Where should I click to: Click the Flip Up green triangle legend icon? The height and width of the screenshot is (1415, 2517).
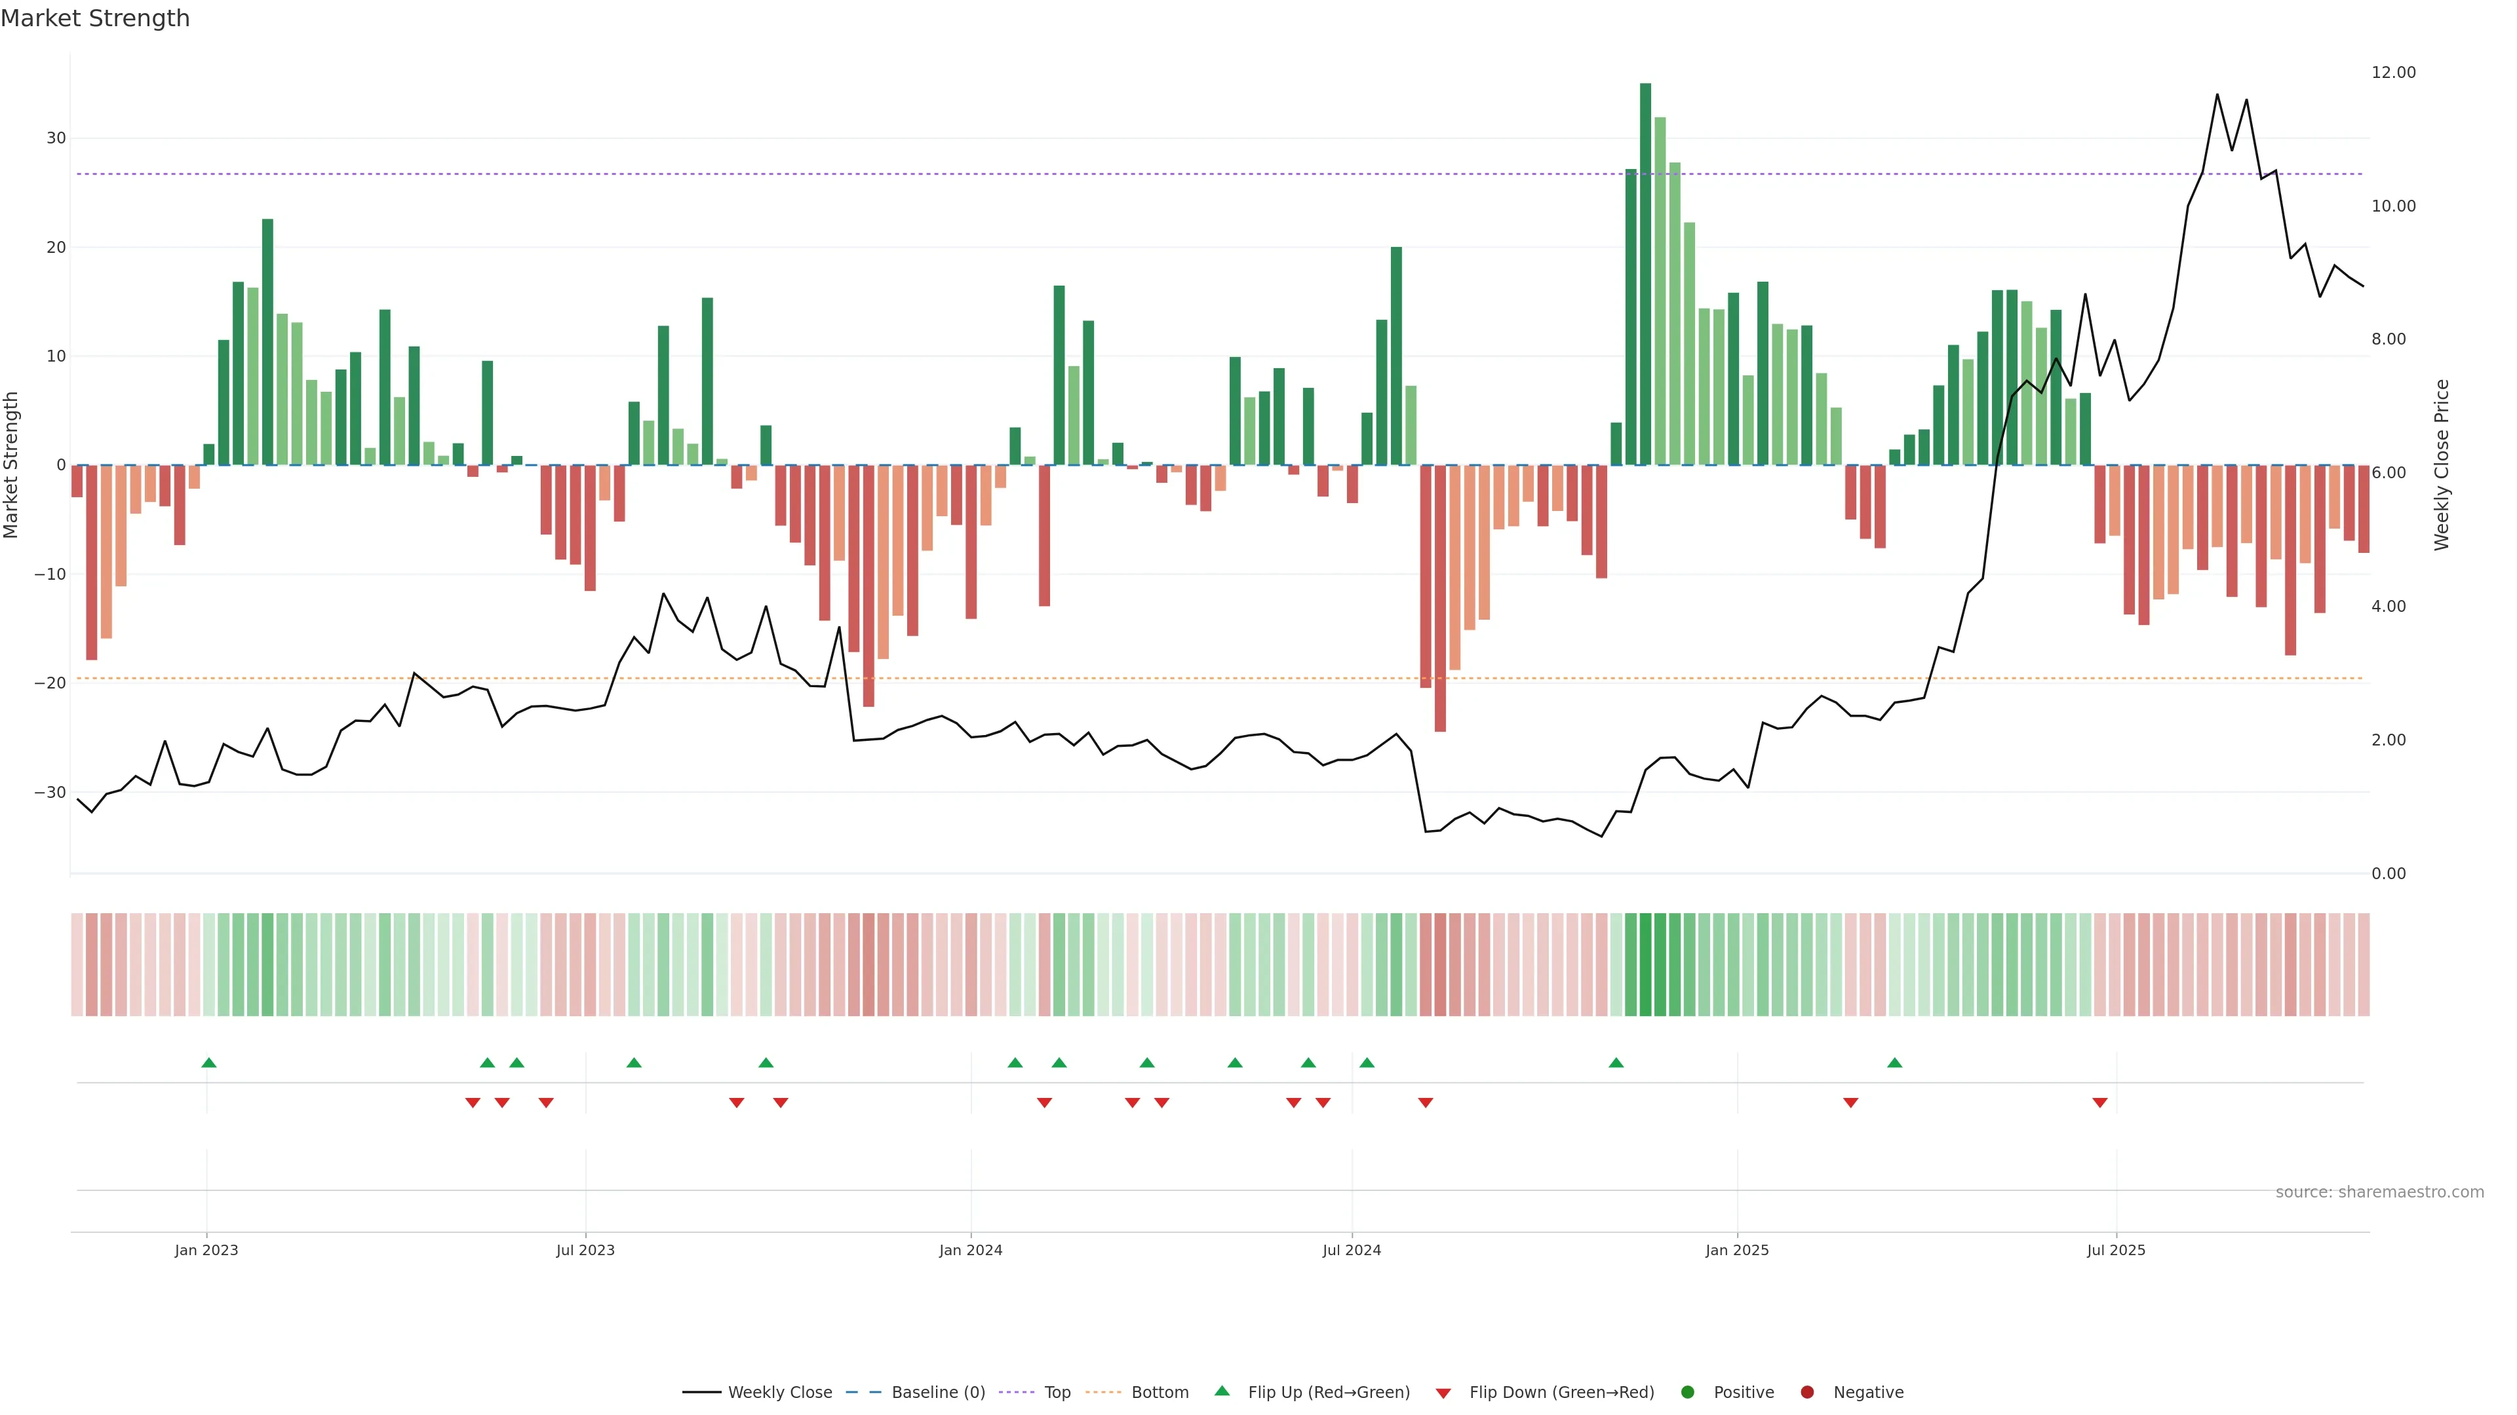(1221, 1391)
